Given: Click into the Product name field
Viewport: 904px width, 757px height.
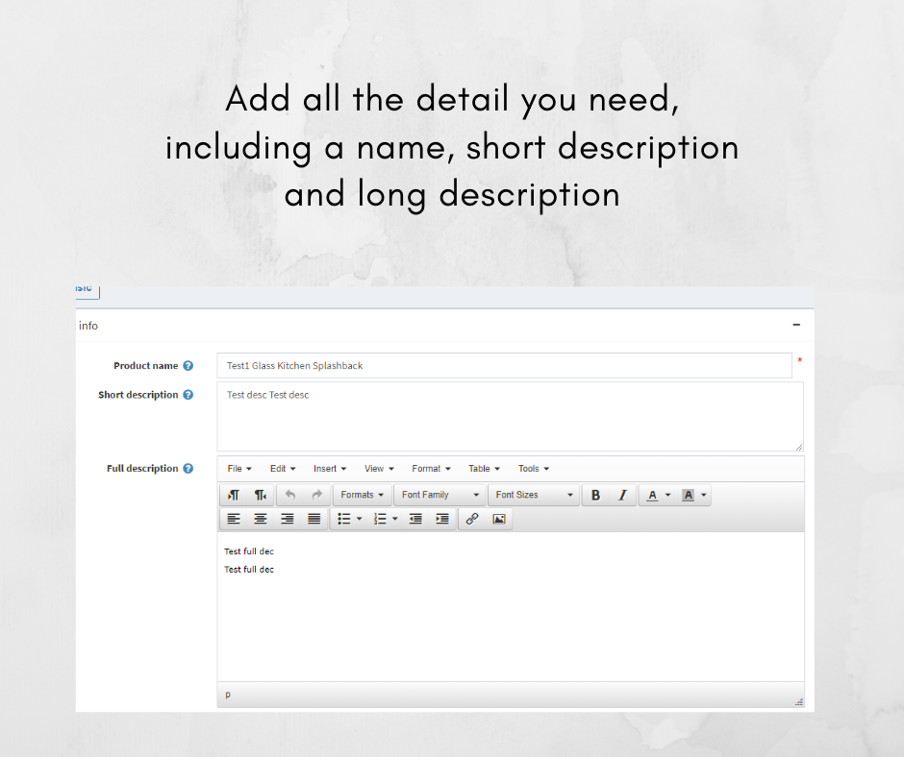Looking at the screenshot, I should pos(503,366).
